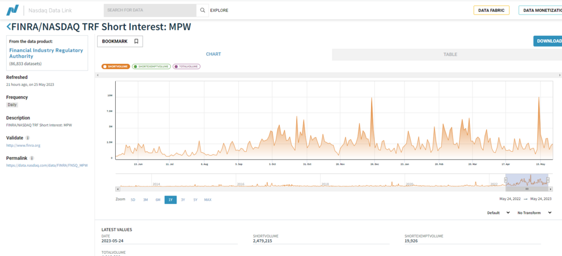Toggle SHORTVOLUME series in legend
The image size is (562, 256).
(115, 67)
